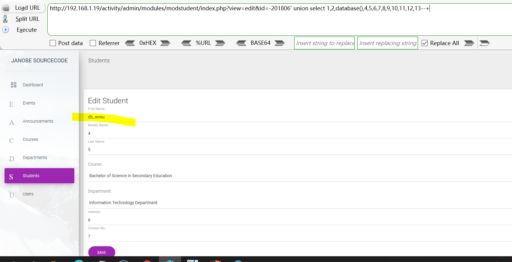This screenshot has height=262, width=512.
Task: Click the Courses 'C' icon
Action: click(x=12, y=141)
